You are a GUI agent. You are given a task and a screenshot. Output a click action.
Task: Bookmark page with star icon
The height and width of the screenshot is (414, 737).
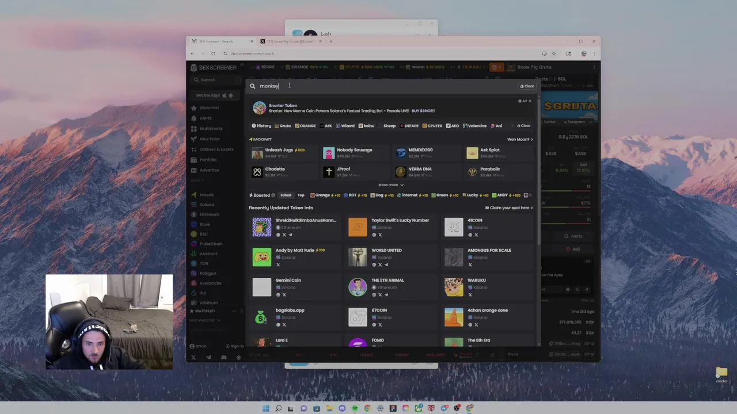[554, 53]
